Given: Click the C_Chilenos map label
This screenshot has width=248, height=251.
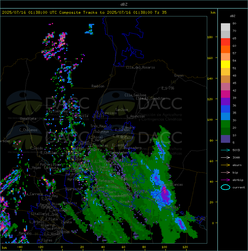Looking at the screenshot, I should (28, 130).
